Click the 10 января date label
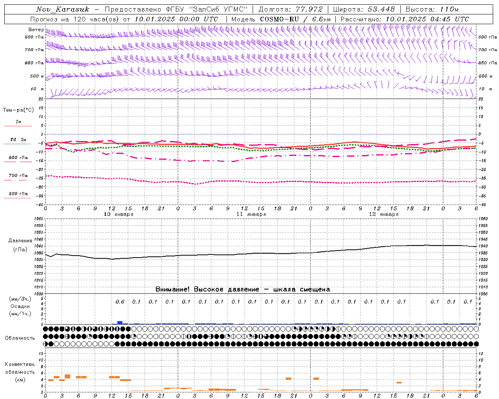 (x=119, y=214)
